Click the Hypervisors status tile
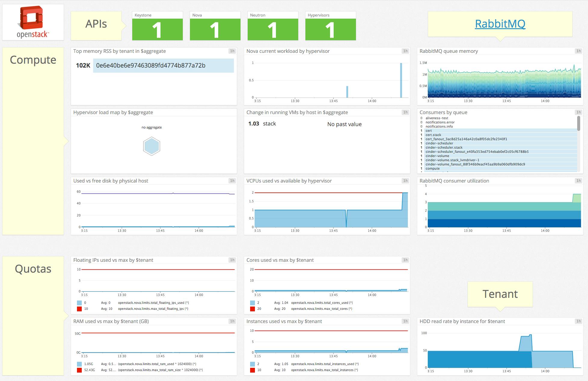Screen dimensions: 588x381 [x=330, y=29]
